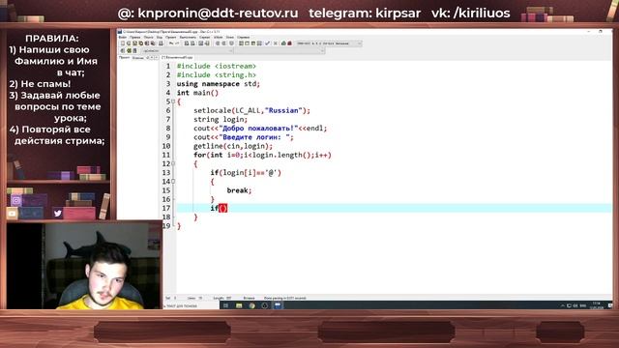Viewport: 619px width, 348px height.
Task: Click the Close file toolbar icon
Action: [x=147, y=43]
